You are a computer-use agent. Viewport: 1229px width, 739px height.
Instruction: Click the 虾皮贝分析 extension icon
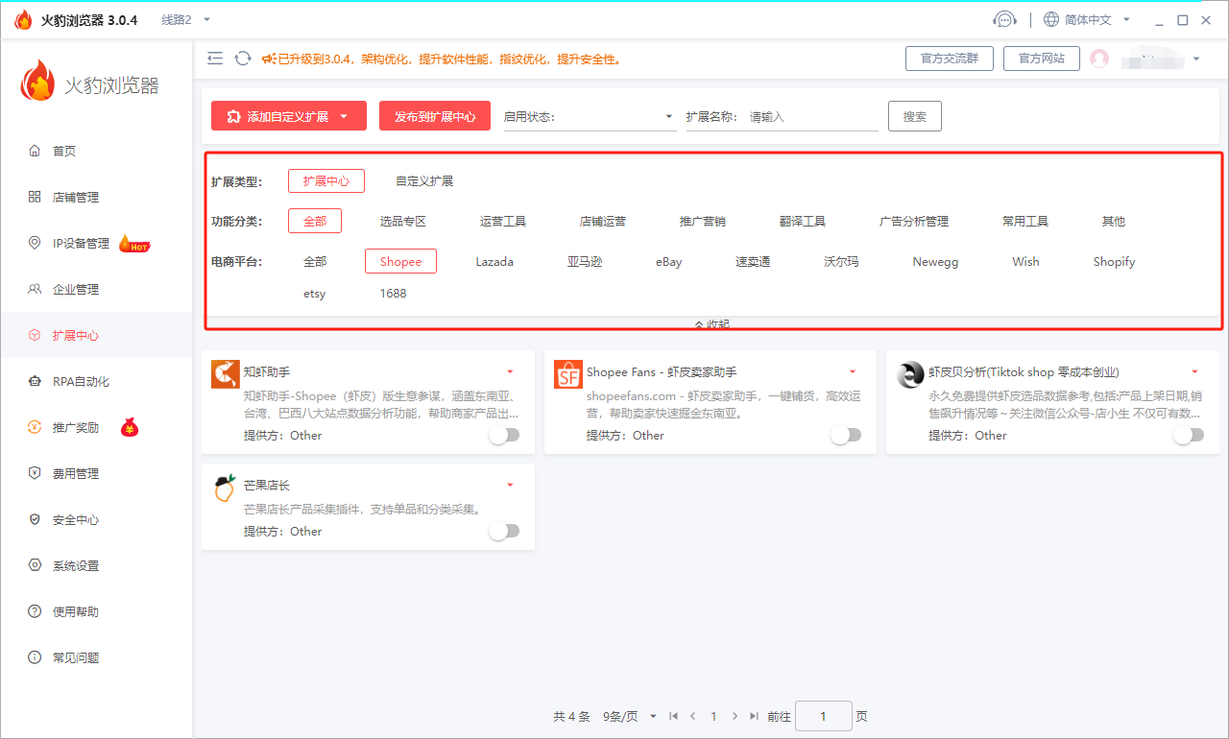(910, 374)
